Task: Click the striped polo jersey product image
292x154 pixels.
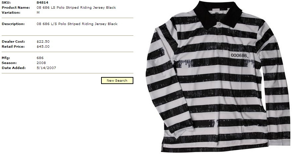Action: click(x=218, y=77)
